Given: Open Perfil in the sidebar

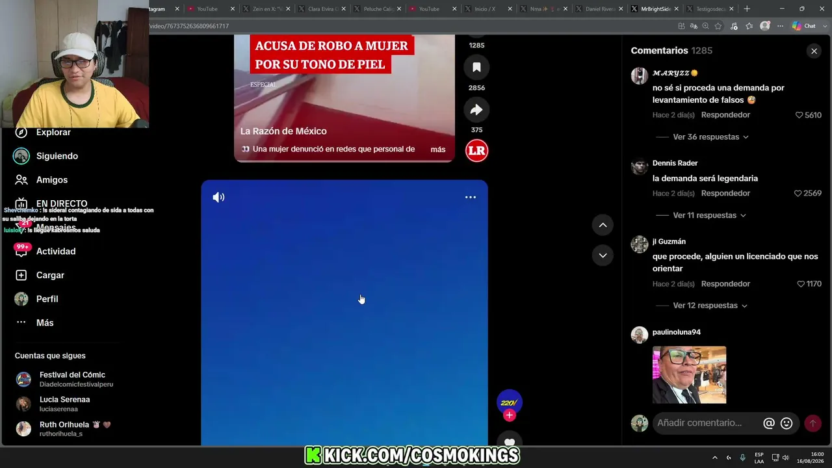Looking at the screenshot, I should [x=36, y=299].
